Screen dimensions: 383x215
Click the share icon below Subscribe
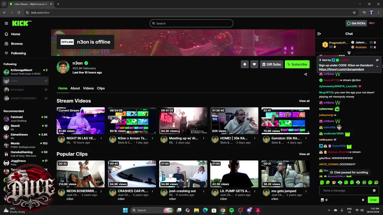point(306,74)
